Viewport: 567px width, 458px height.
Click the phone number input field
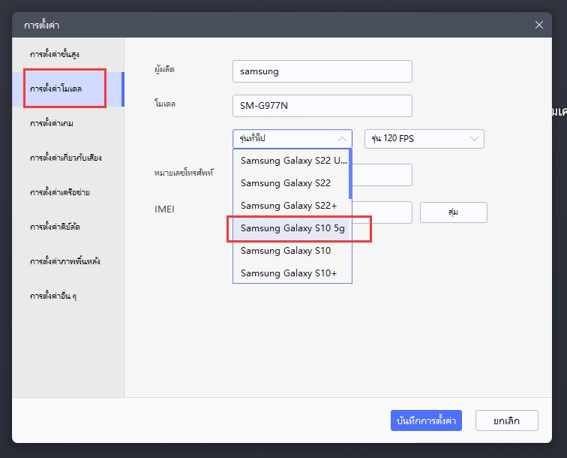pyautogui.click(x=382, y=175)
